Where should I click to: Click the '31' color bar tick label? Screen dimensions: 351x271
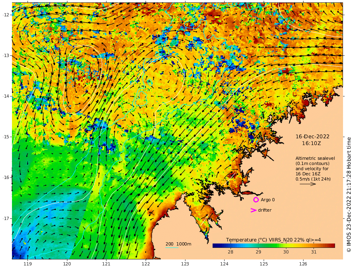tap(314, 252)
